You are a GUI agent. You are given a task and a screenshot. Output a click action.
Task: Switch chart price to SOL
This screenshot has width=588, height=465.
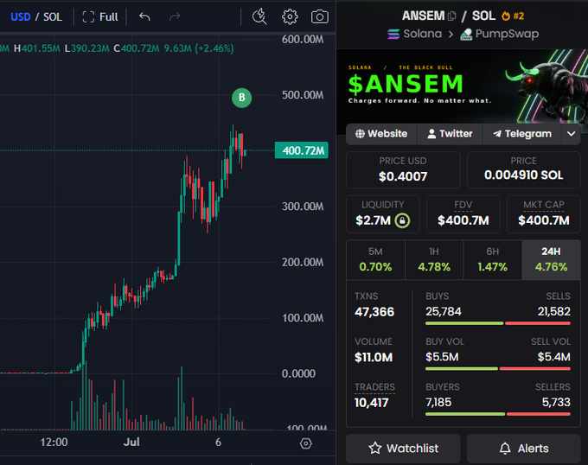(x=53, y=17)
